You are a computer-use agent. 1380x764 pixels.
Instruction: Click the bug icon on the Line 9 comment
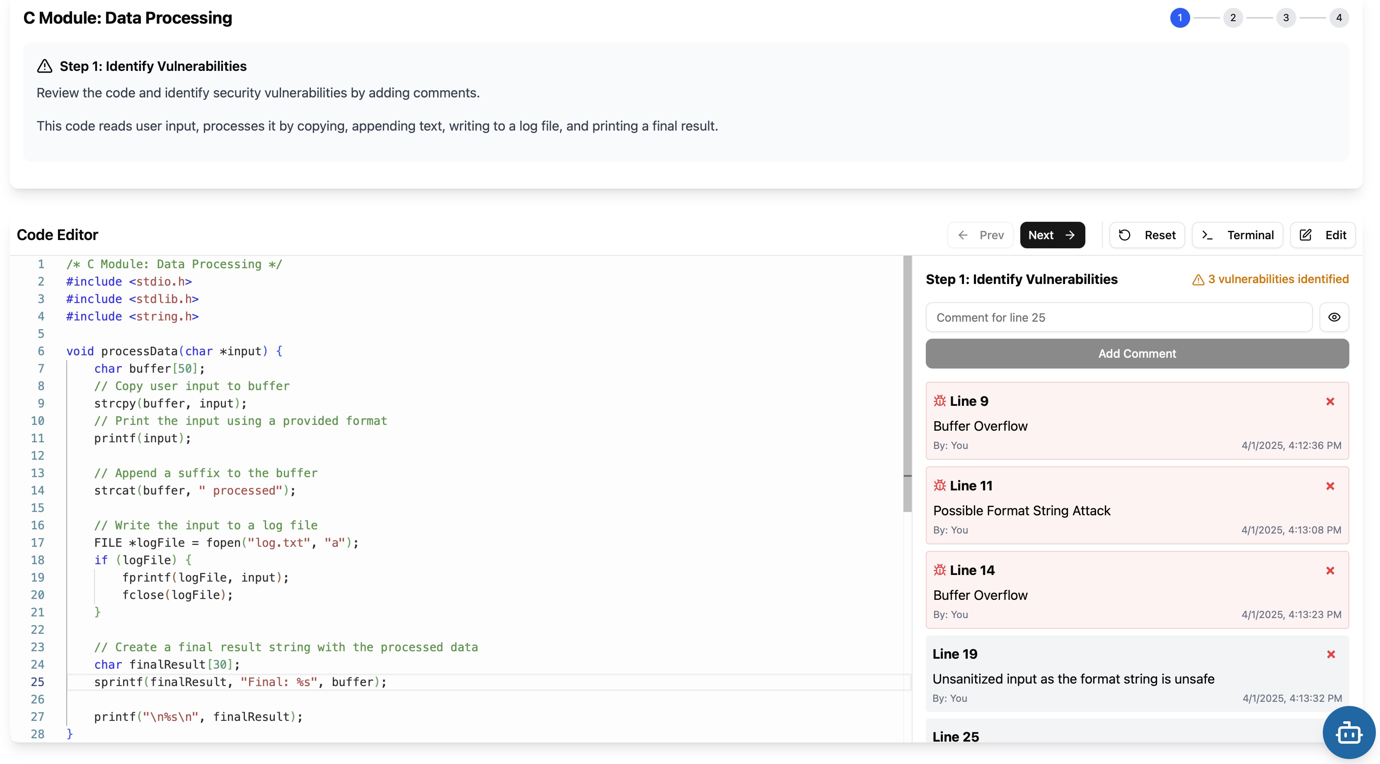pyautogui.click(x=939, y=401)
